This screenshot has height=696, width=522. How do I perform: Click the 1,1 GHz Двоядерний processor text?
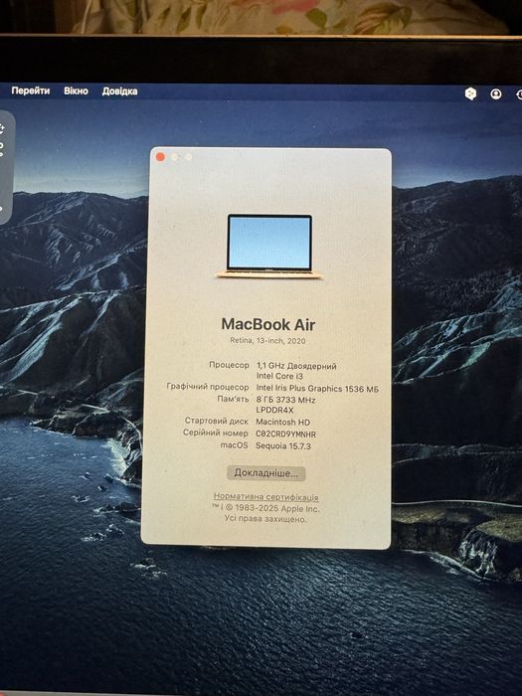296,366
